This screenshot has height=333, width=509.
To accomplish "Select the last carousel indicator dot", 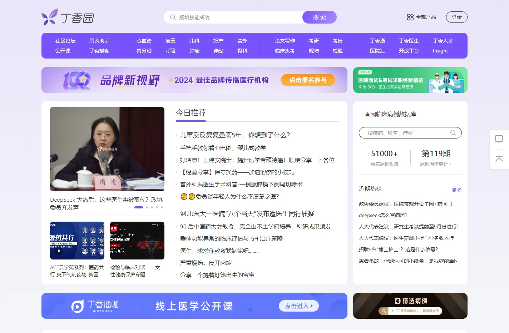I will (x=162, y=207).
